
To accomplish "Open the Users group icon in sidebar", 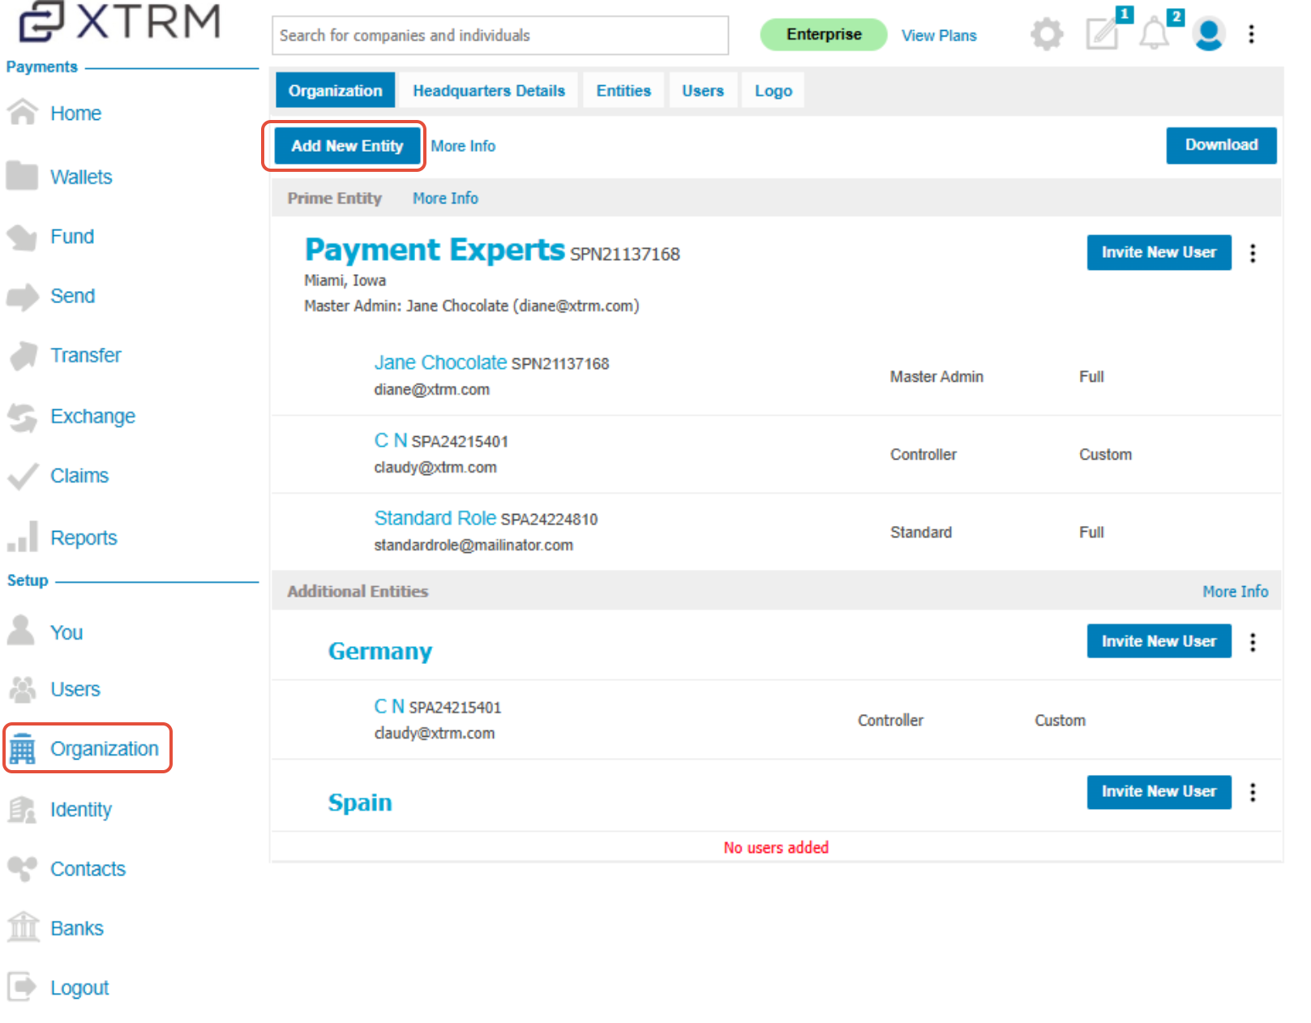I will click(23, 689).
